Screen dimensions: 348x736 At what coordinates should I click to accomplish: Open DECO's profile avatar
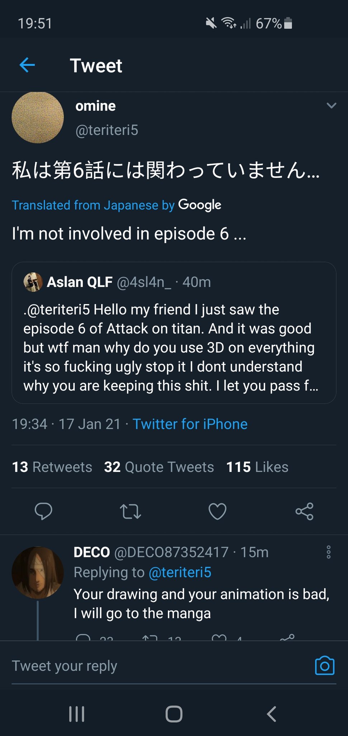pos(38,573)
